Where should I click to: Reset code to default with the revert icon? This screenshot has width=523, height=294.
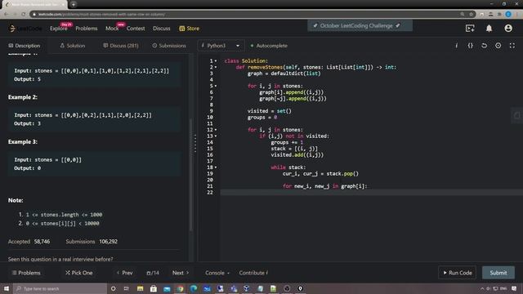click(x=484, y=46)
